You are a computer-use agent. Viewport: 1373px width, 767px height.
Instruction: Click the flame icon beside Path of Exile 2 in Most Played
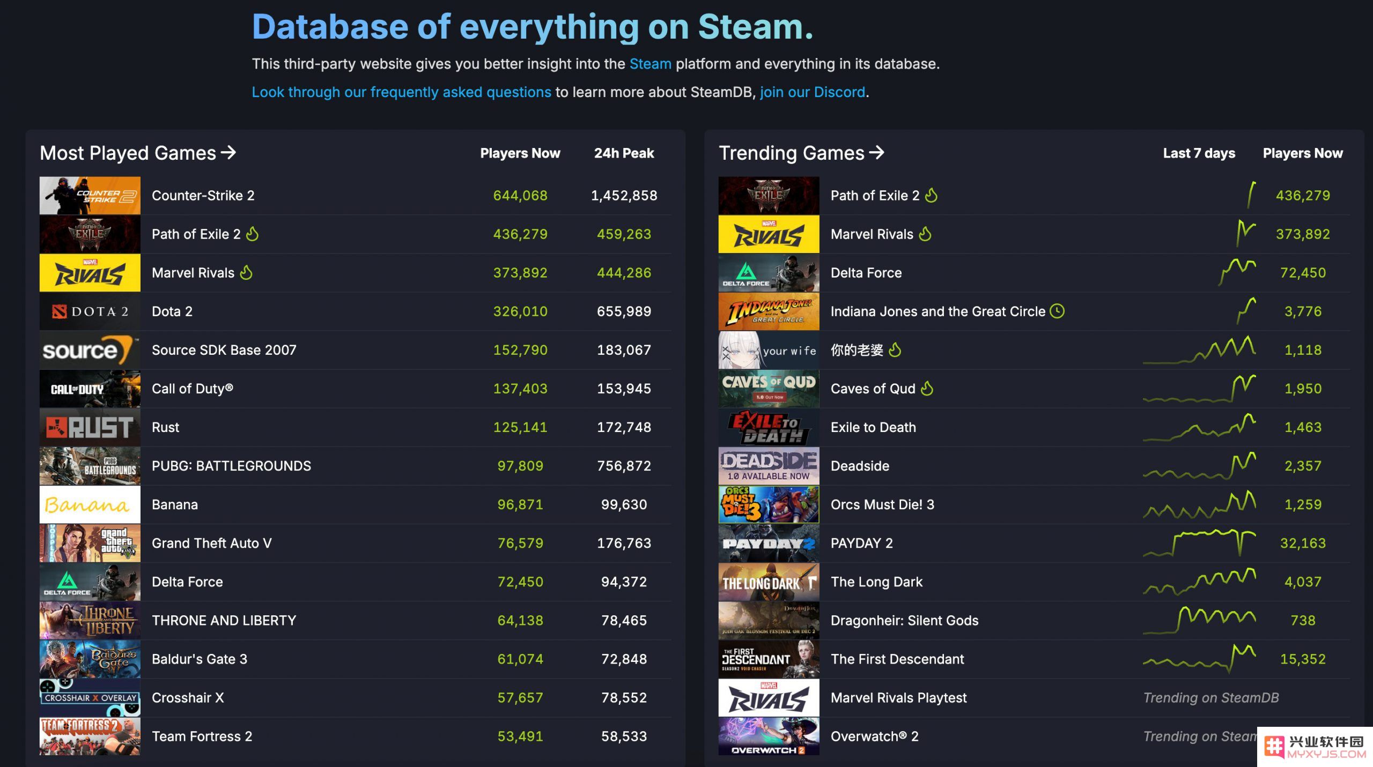click(x=252, y=234)
